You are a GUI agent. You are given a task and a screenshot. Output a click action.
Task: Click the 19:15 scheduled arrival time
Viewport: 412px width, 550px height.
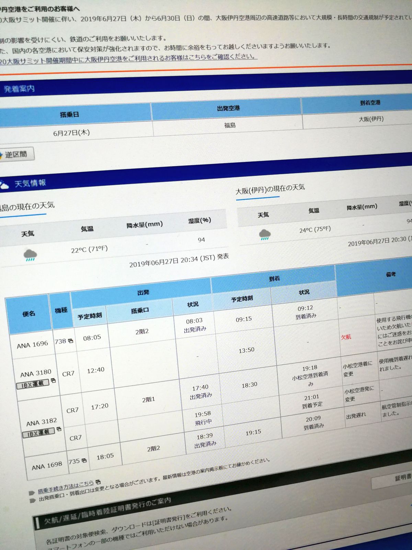click(253, 432)
